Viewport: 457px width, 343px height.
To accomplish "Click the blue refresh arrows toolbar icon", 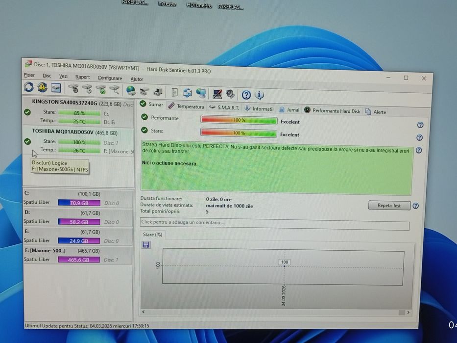I will coord(28,87).
